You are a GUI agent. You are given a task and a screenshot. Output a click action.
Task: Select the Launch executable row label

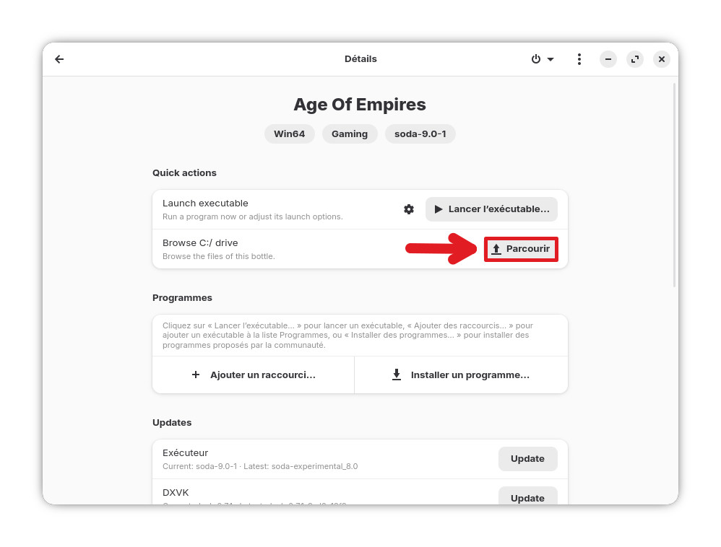pos(205,204)
